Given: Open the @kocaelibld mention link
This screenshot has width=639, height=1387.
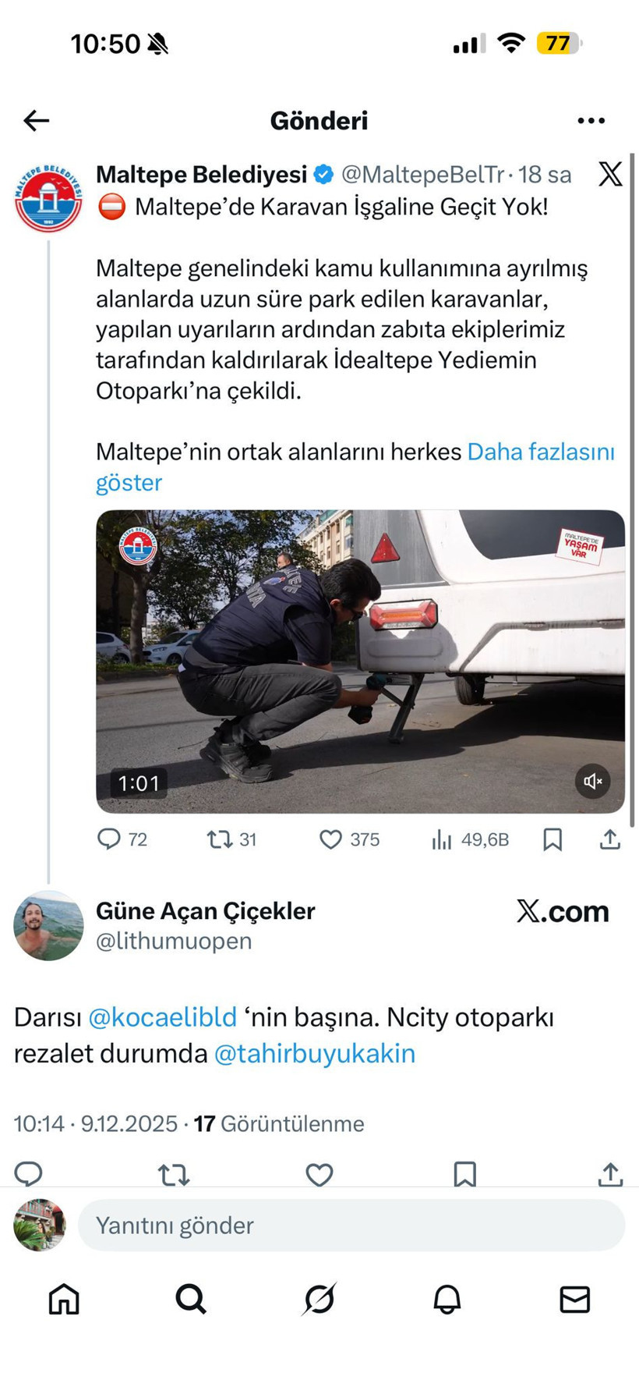Looking at the screenshot, I should click(x=163, y=1017).
